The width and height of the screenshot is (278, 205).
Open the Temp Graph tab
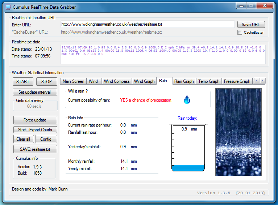point(209,81)
